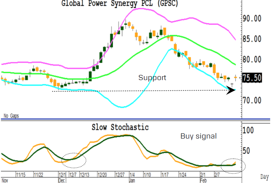Viewport: 272px width, 183px height.
Task: Choose the 12/20 date marker
Action: 102,175
